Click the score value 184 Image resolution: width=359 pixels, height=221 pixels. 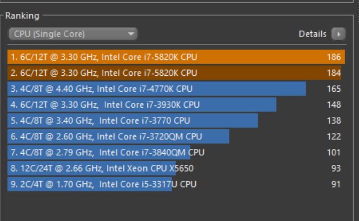(334, 73)
